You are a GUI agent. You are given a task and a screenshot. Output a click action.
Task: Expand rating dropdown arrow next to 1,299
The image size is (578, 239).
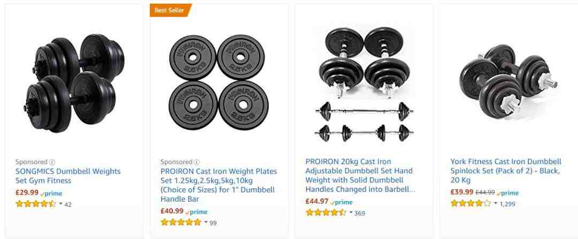coord(496,203)
